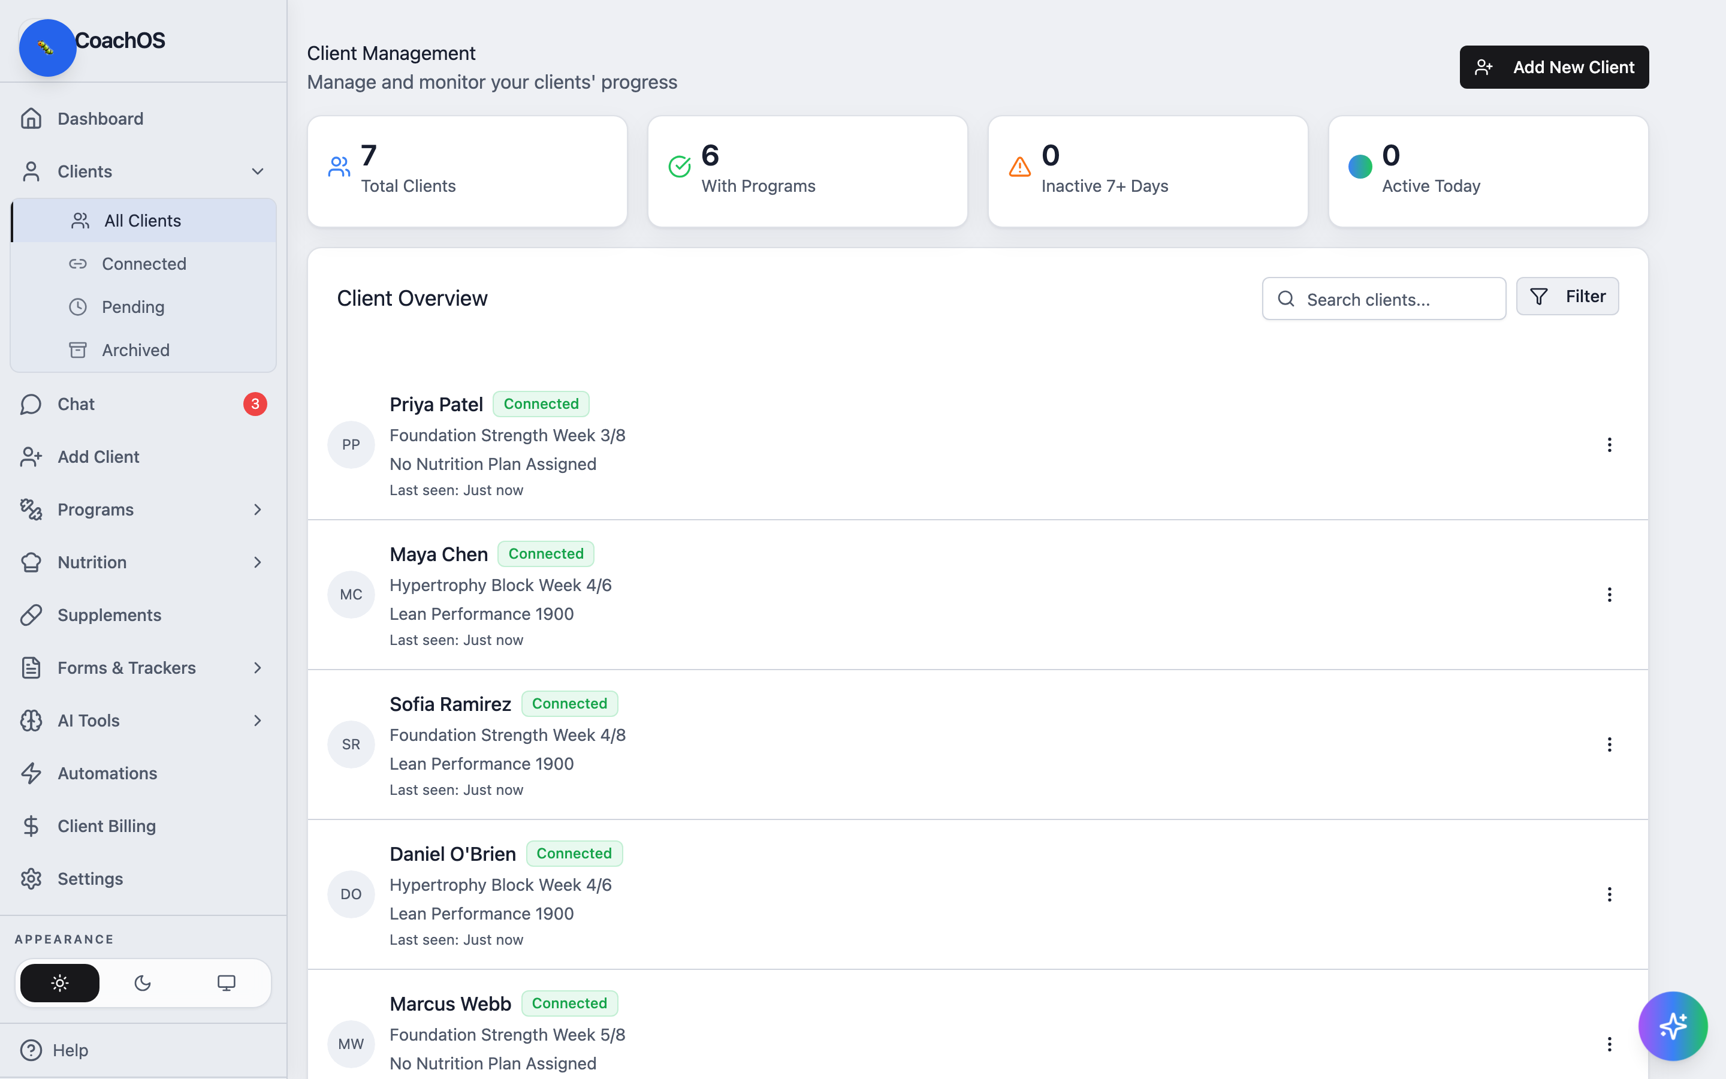The image size is (1726, 1079).
Task: Open Sofia Ramirez's three-dot menu
Action: click(x=1609, y=745)
